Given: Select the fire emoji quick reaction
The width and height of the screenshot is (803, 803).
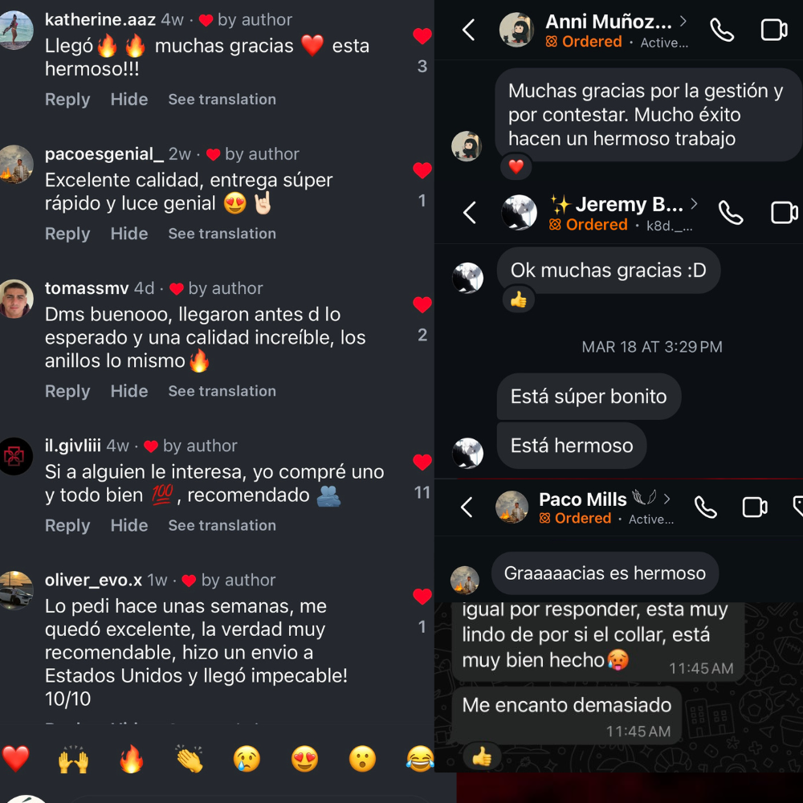Looking at the screenshot, I should click(x=132, y=759).
